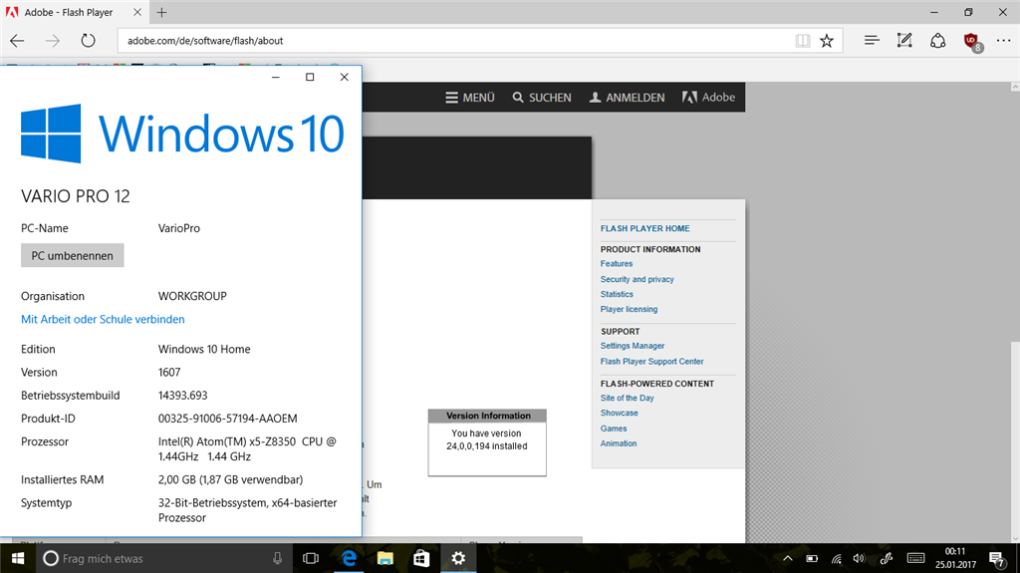Viewport: 1020px width, 573px height.
Task: Click the Share icon in Edge toolbar
Action: coord(937,41)
